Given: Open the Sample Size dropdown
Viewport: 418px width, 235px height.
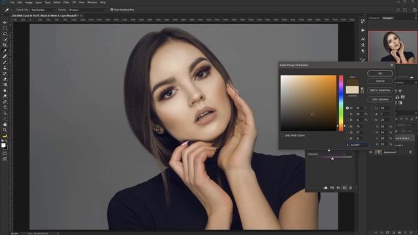Looking at the screenshot, I should pos(43,10).
